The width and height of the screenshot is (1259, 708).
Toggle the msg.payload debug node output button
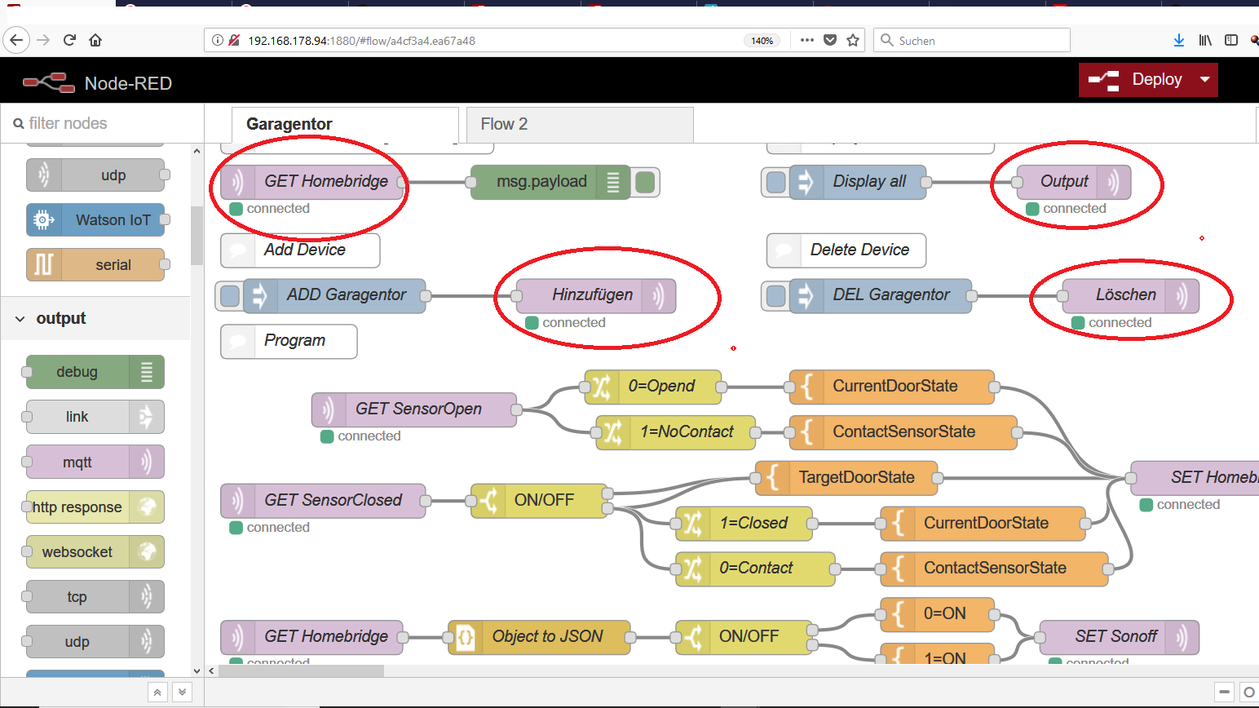pos(645,182)
